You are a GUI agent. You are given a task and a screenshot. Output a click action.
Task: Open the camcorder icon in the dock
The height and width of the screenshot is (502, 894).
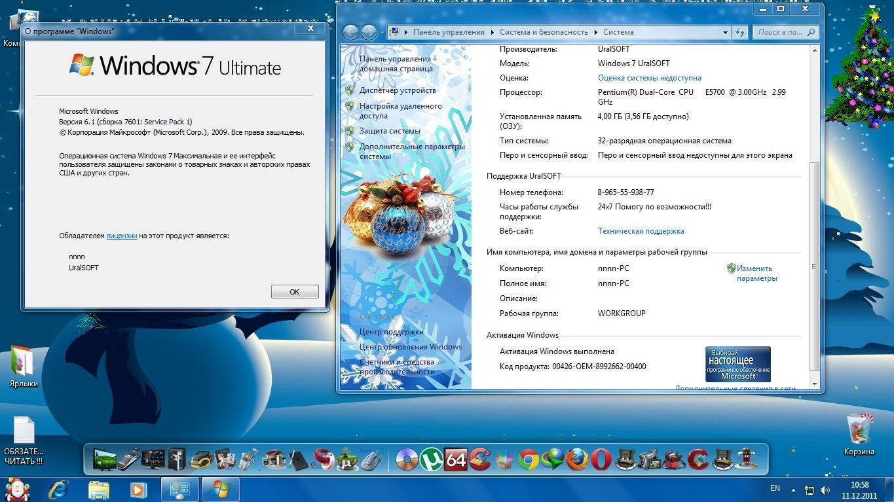coord(648,460)
